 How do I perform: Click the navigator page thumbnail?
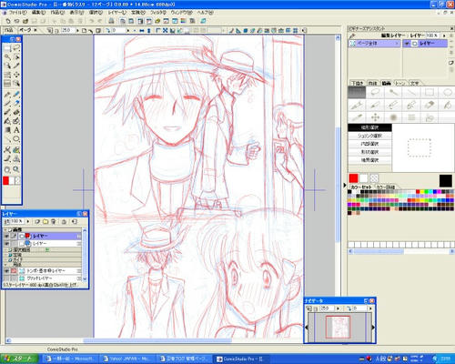click(x=338, y=327)
